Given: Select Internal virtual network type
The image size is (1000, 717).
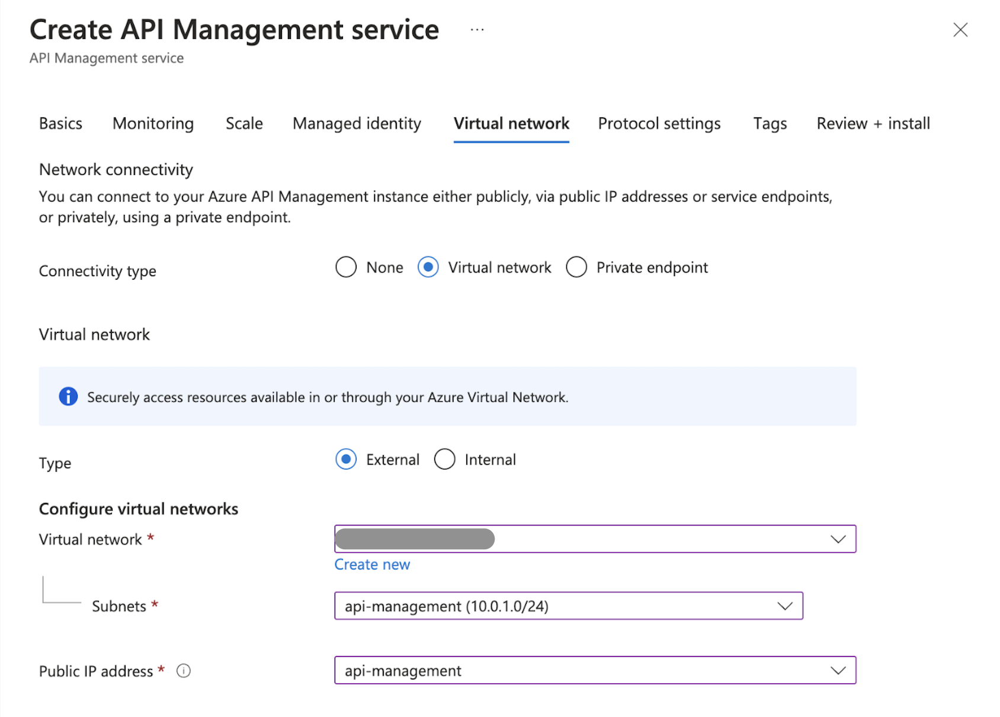Looking at the screenshot, I should (445, 459).
